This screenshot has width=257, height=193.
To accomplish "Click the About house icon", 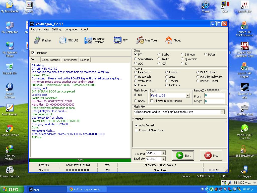I will pyautogui.click(x=169, y=40).
